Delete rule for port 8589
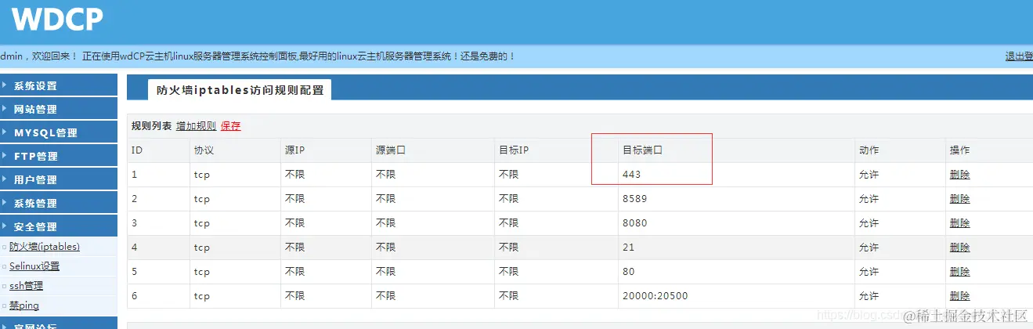The width and height of the screenshot is (1033, 329). click(x=959, y=199)
